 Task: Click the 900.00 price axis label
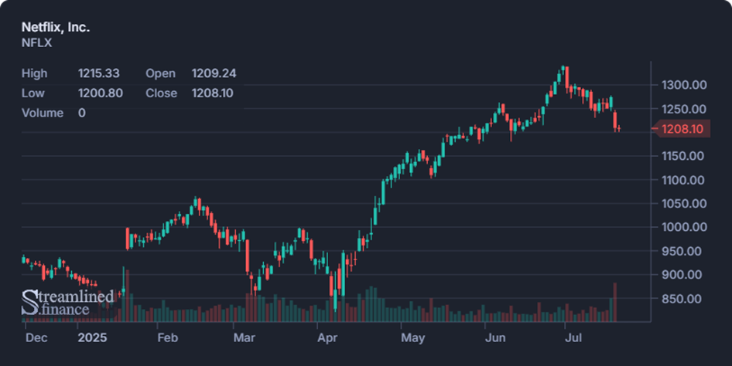pos(682,275)
